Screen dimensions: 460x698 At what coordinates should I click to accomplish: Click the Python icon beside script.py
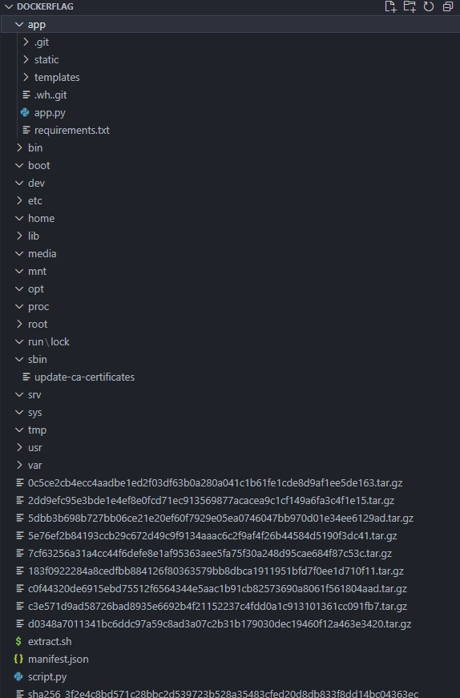18,676
